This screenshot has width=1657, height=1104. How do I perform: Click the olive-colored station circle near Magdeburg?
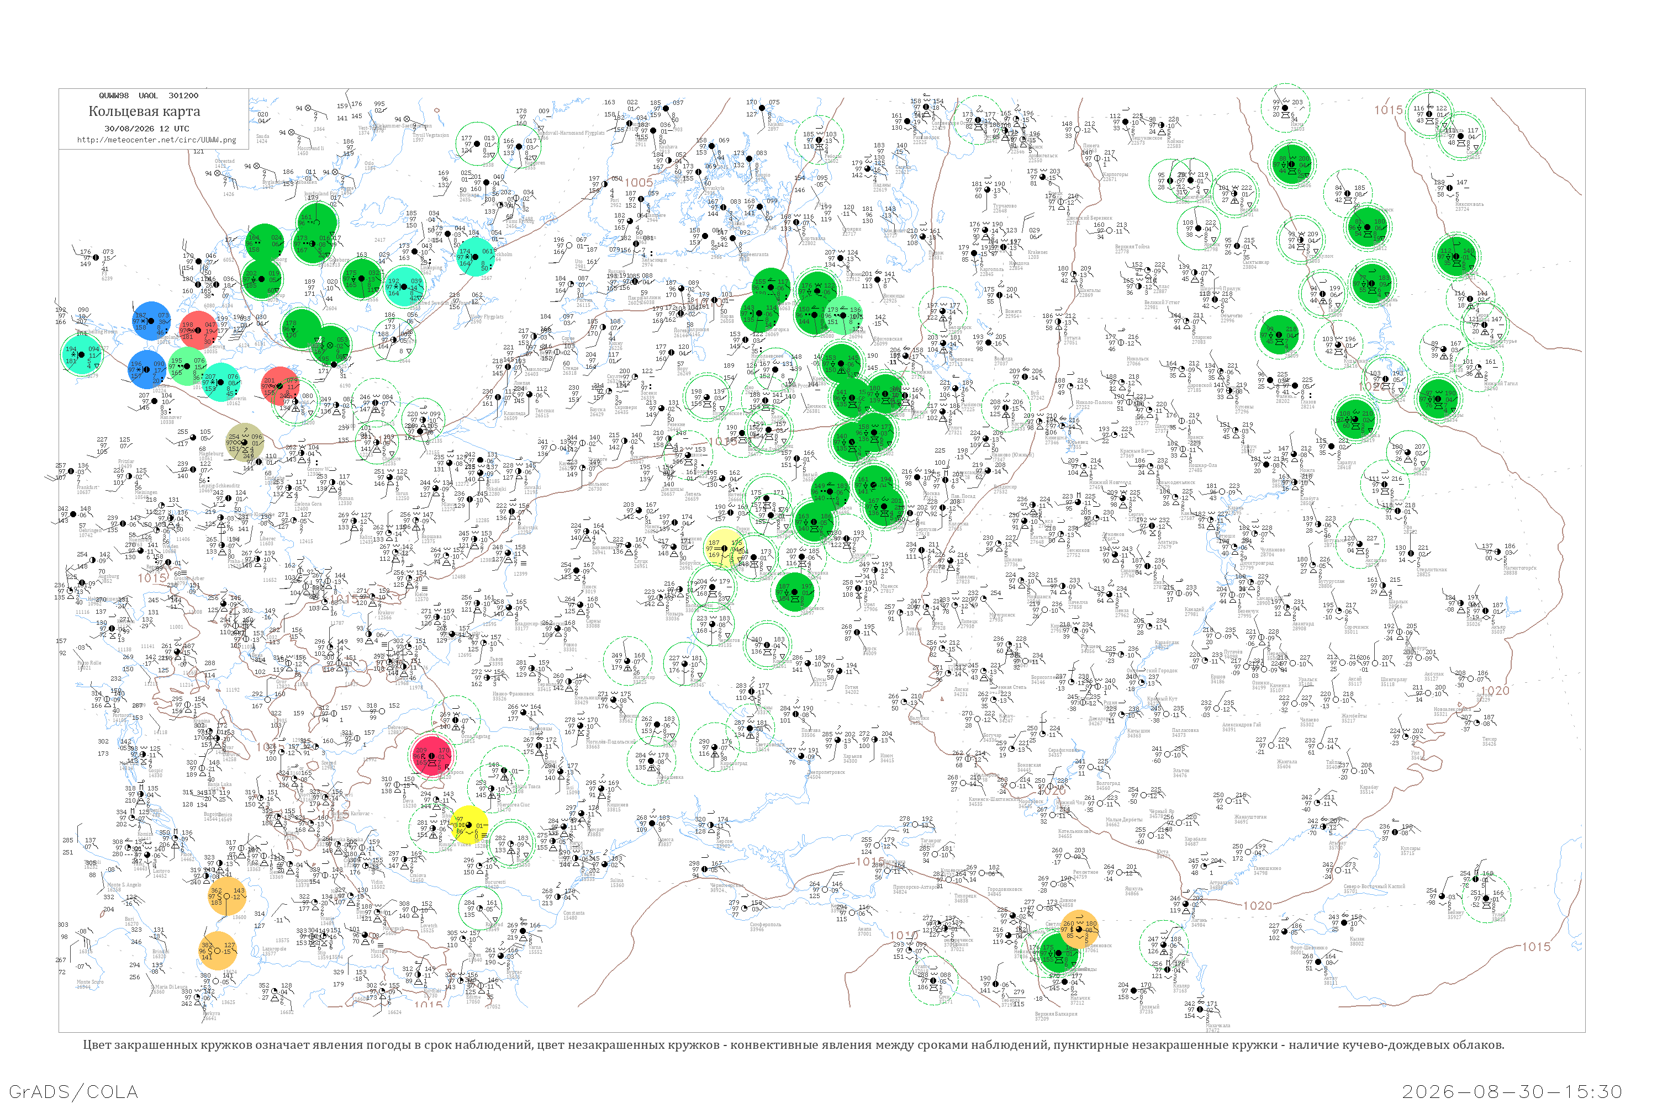(245, 442)
